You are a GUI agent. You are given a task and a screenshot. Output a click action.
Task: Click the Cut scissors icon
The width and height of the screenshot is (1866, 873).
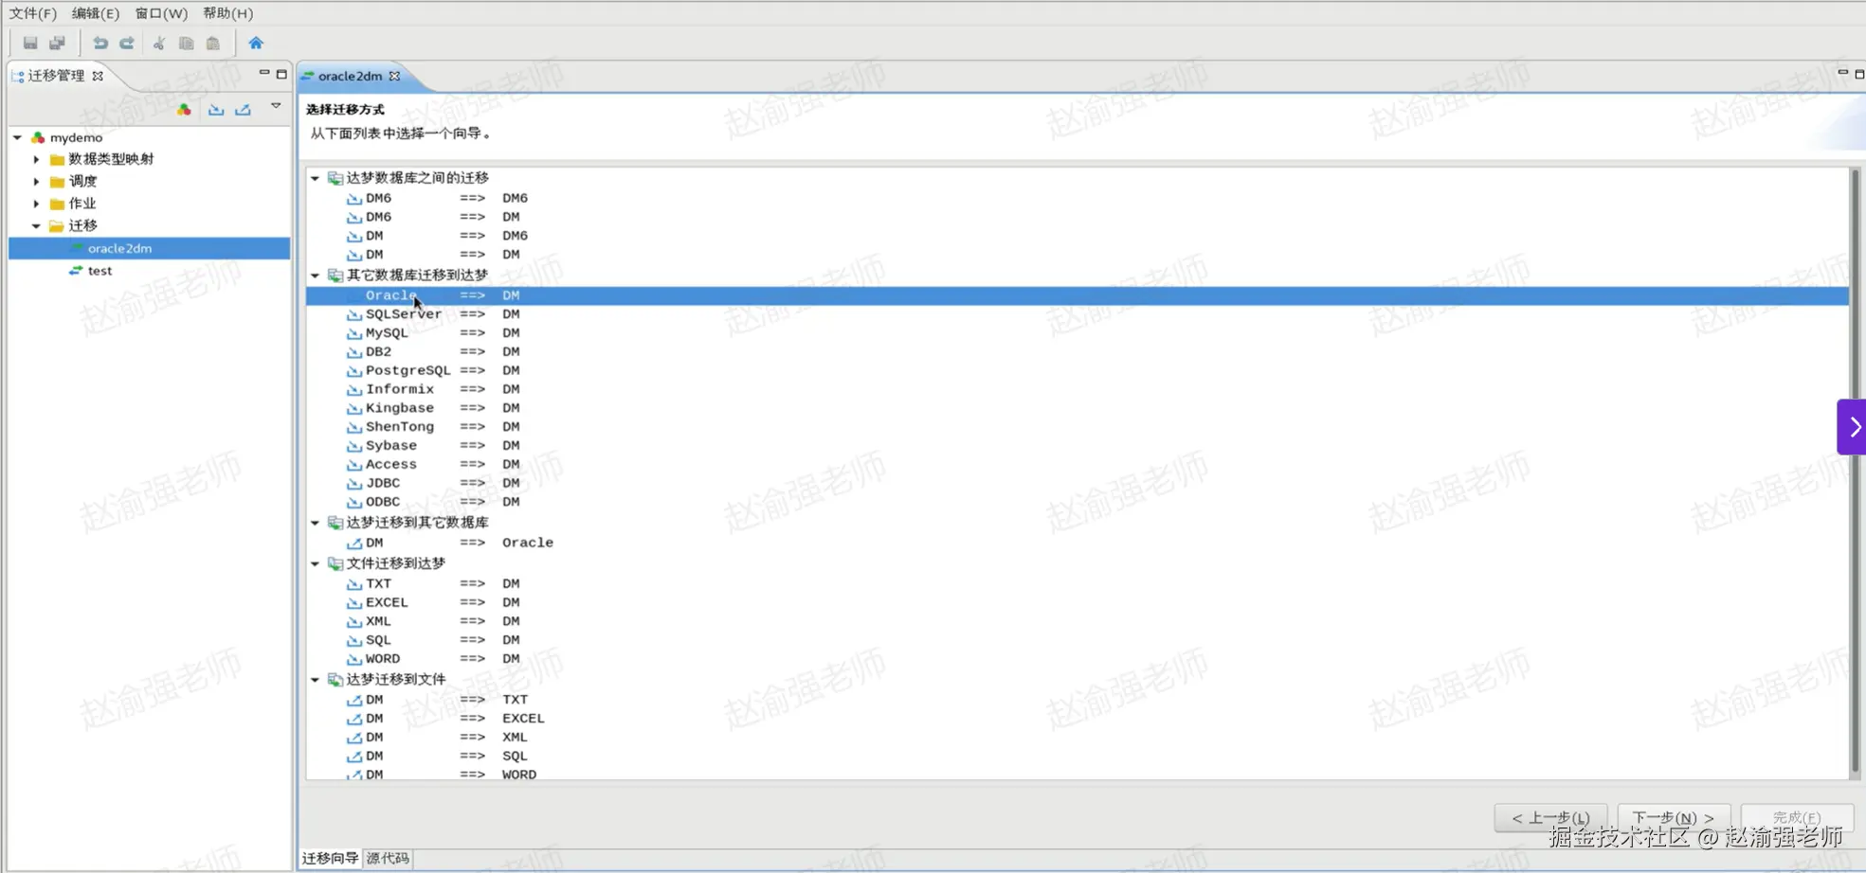pyautogui.click(x=159, y=43)
